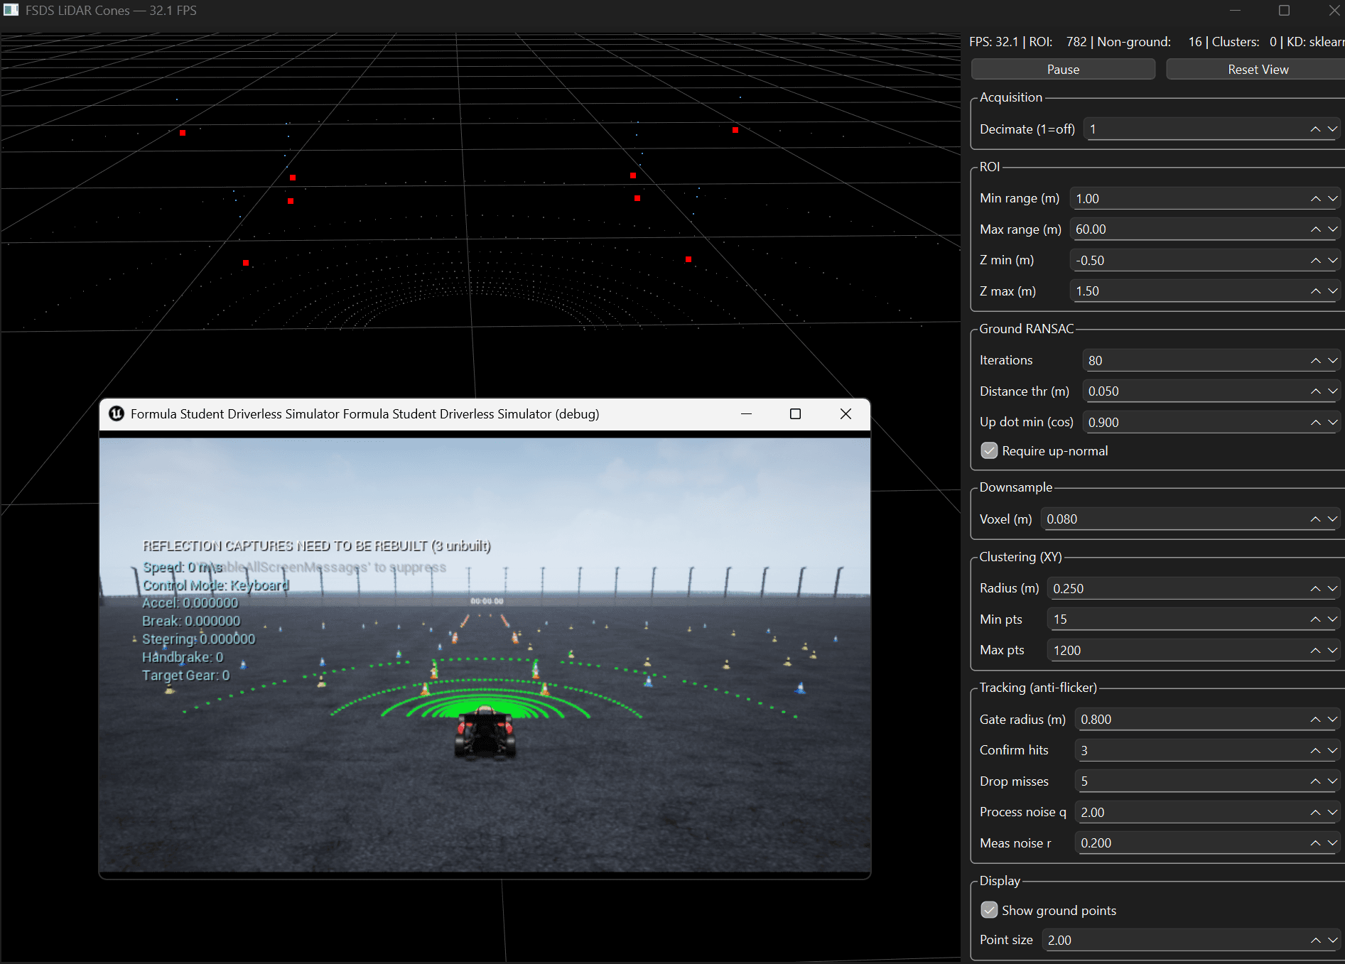
Task: Increase Voxel (m) size with the up arrow
Action: tap(1315, 519)
